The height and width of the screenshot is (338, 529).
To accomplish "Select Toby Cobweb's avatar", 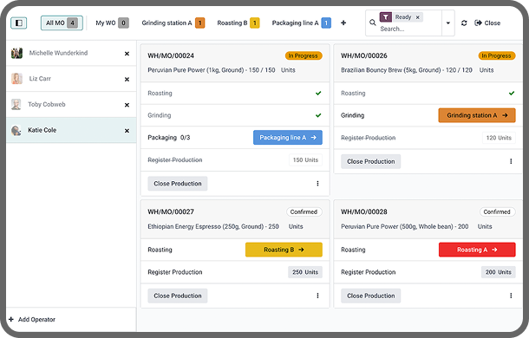I will click(16, 104).
